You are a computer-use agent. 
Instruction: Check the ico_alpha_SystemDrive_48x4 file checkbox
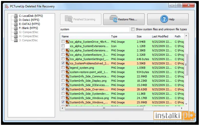[63, 41]
